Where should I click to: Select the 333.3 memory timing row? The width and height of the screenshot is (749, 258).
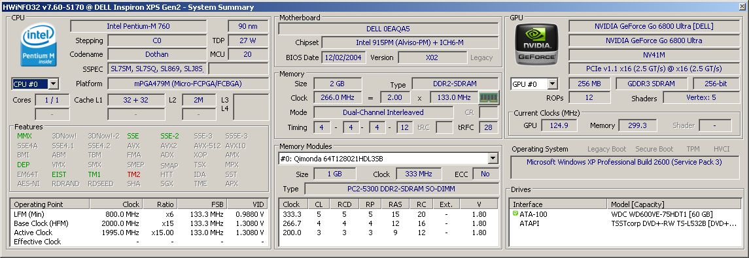[x=388, y=214]
